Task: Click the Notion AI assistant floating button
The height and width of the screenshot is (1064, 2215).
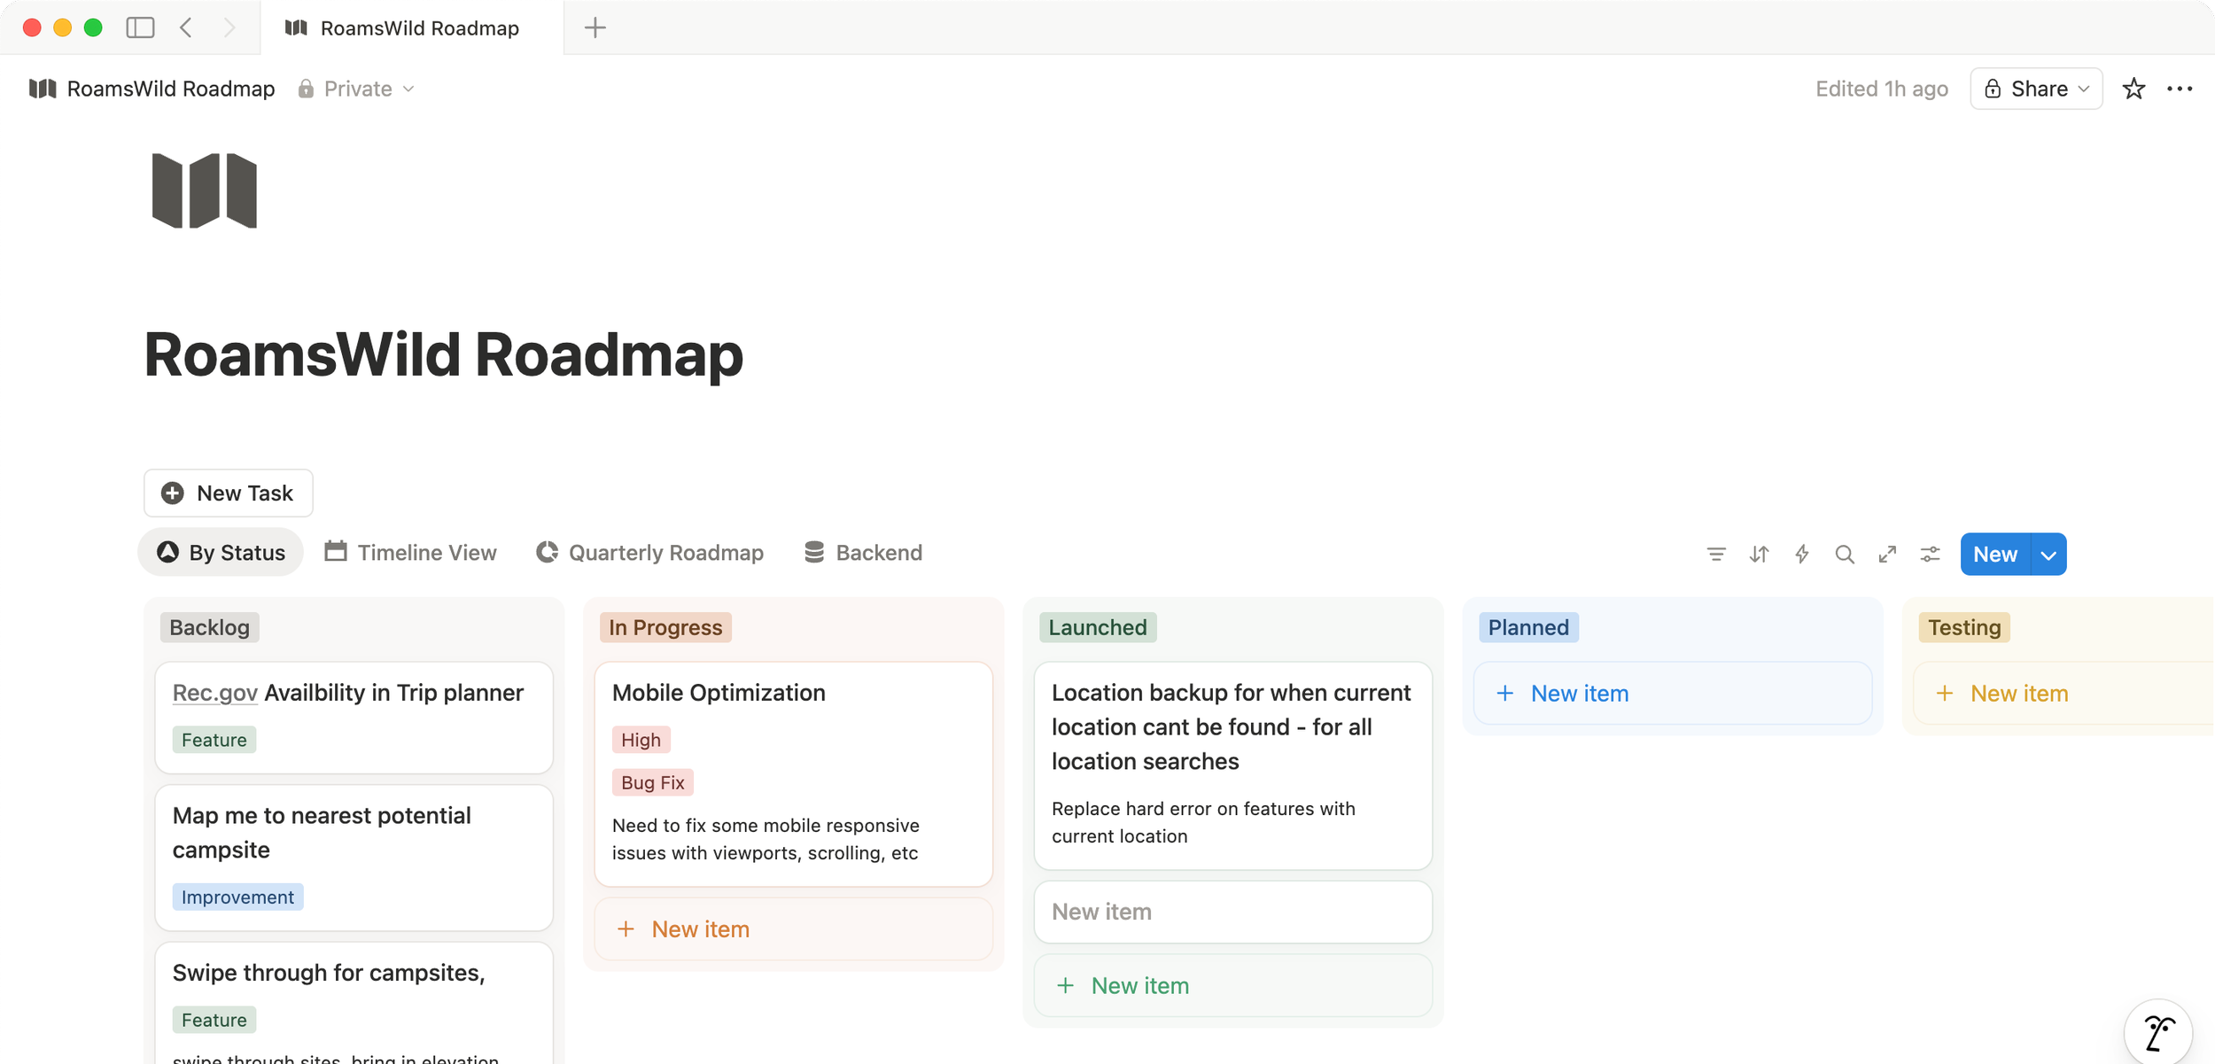Action: pyautogui.click(x=2158, y=1031)
